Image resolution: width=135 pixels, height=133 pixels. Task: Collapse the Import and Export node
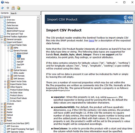coord(2,42)
